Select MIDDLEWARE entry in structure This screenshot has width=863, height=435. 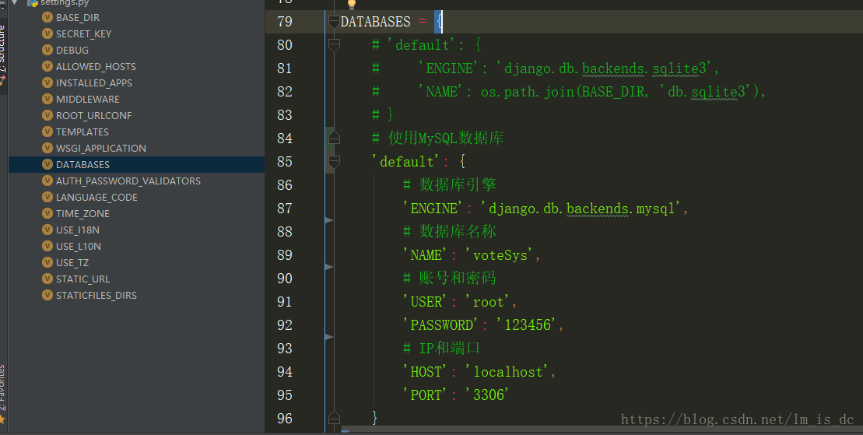[x=87, y=99]
